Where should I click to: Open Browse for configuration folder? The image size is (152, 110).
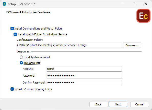click(132, 45)
